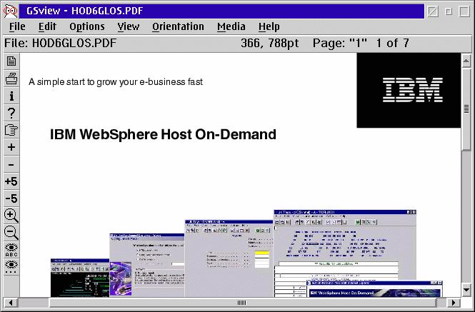The width and height of the screenshot is (475, 312).
Task: Click the eye ABC find text icon
Action: (11, 250)
